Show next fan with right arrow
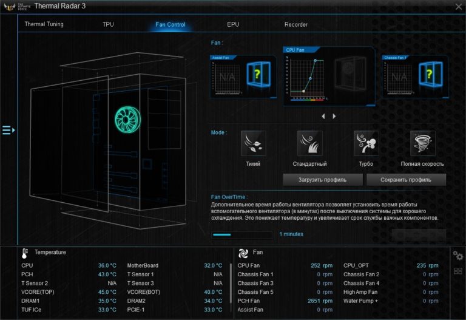The height and width of the screenshot is (320, 466). pyautogui.click(x=334, y=117)
